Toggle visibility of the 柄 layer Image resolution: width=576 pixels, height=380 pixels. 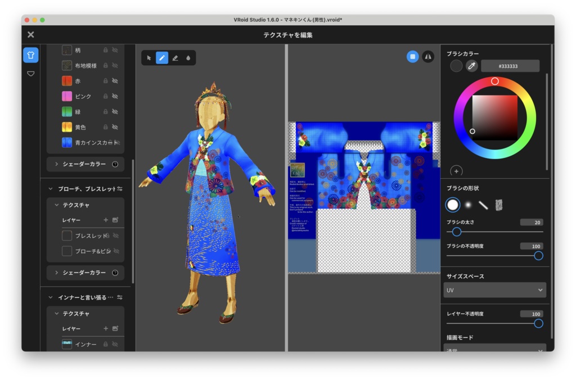[x=115, y=50]
